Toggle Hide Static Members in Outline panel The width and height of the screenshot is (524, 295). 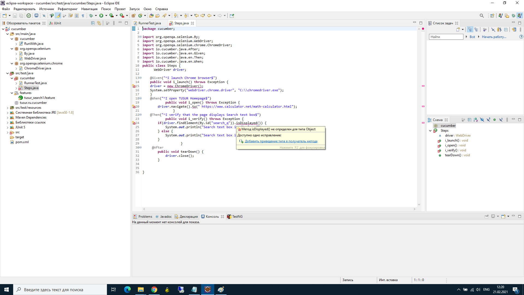pyautogui.click(x=488, y=120)
